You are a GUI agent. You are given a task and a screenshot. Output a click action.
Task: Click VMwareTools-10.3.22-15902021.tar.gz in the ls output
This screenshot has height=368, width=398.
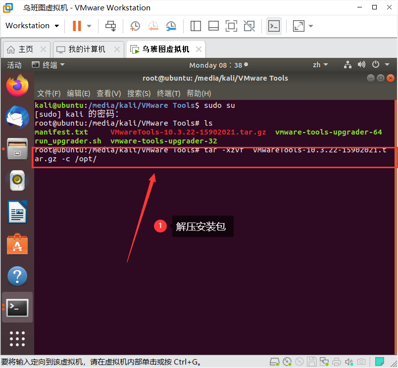point(188,132)
